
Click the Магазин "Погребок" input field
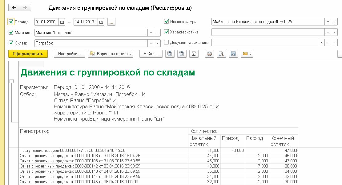91,33
